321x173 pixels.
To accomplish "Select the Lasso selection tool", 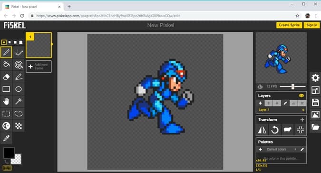I will pos(19,114).
